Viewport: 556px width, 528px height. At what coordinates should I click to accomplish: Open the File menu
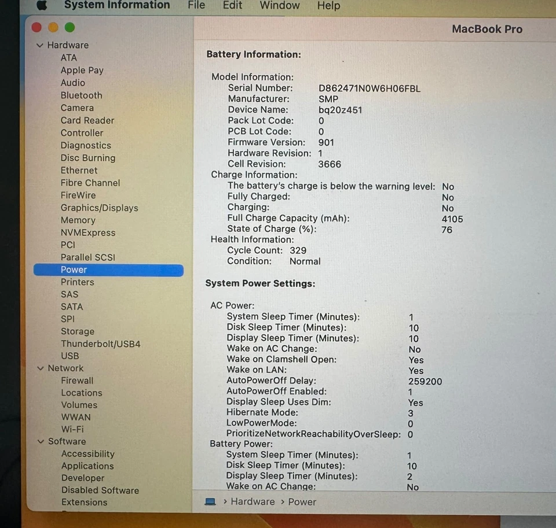(x=196, y=6)
